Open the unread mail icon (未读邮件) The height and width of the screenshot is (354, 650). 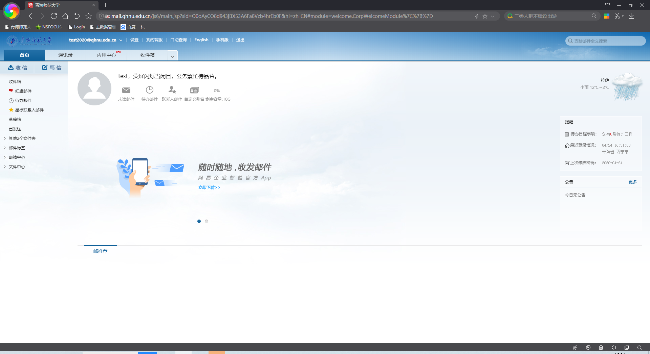(126, 90)
